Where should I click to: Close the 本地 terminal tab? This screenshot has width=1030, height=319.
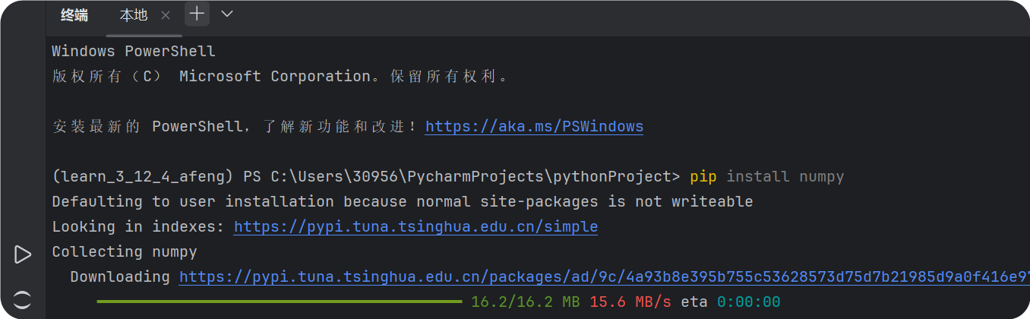tap(166, 15)
